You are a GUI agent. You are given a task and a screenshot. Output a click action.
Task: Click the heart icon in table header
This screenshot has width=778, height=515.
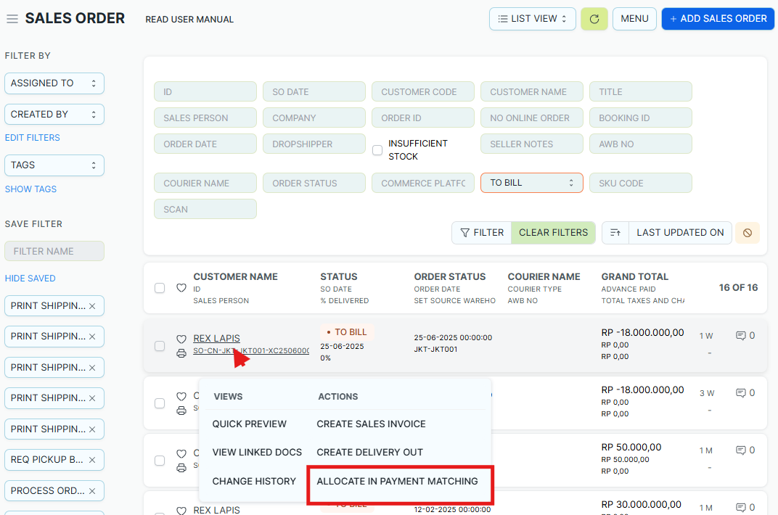pos(181,287)
